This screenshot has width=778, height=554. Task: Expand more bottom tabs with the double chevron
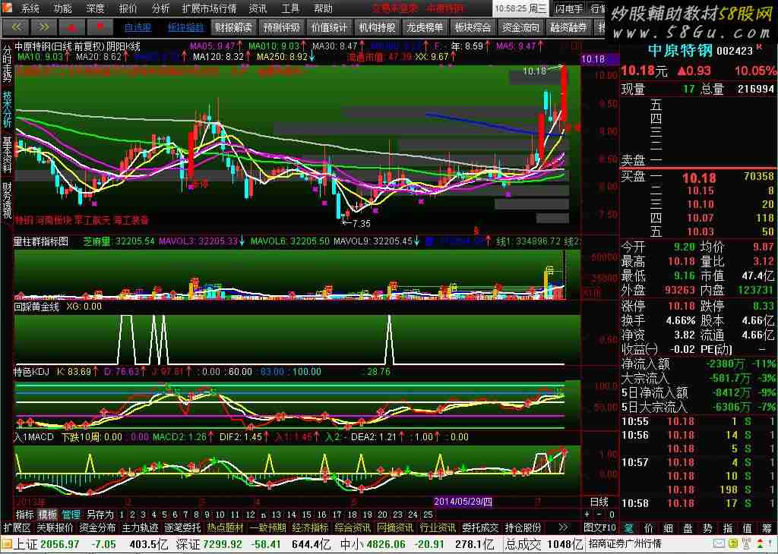coord(563,527)
